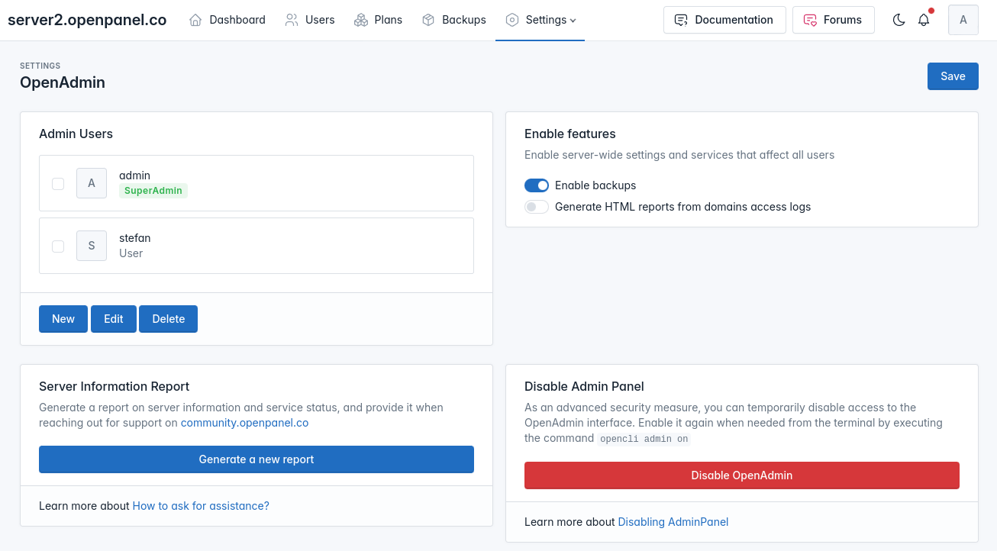Viewport: 997px width, 551px height.
Task: Open the notifications bell
Action: 924,20
